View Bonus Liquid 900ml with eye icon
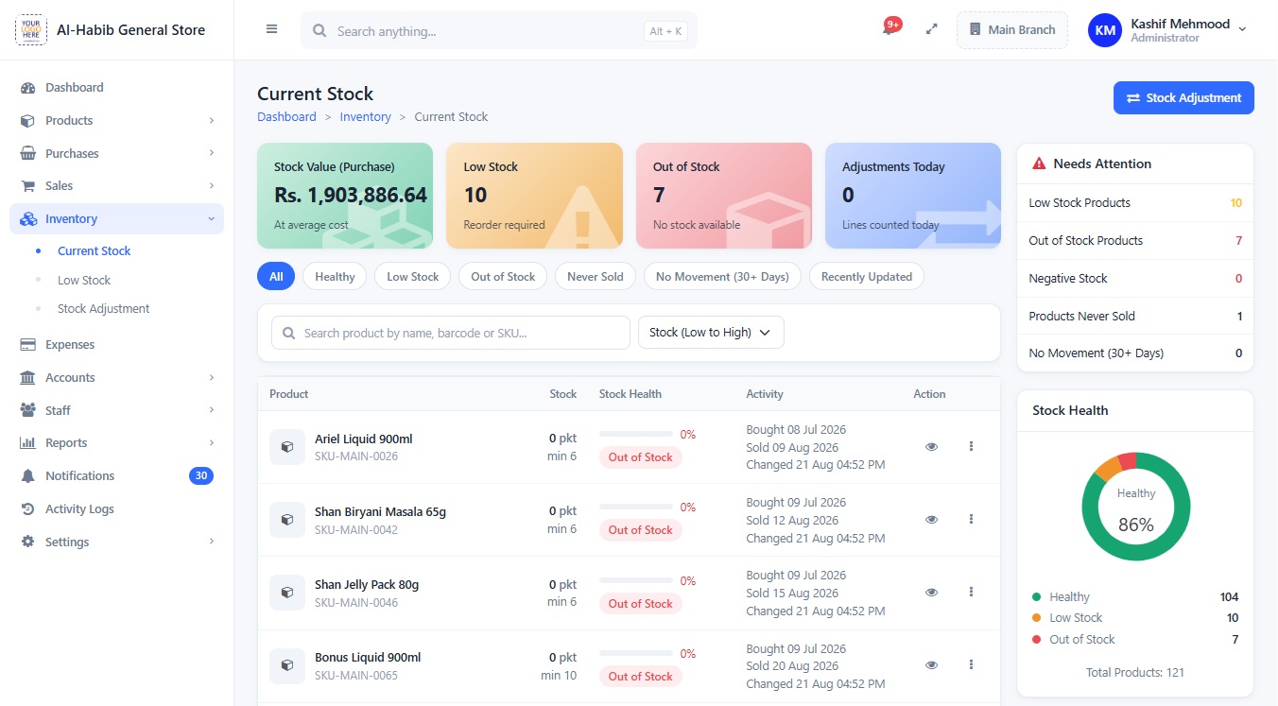Screen dimensions: 1278x706 click(x=931, y=665)
